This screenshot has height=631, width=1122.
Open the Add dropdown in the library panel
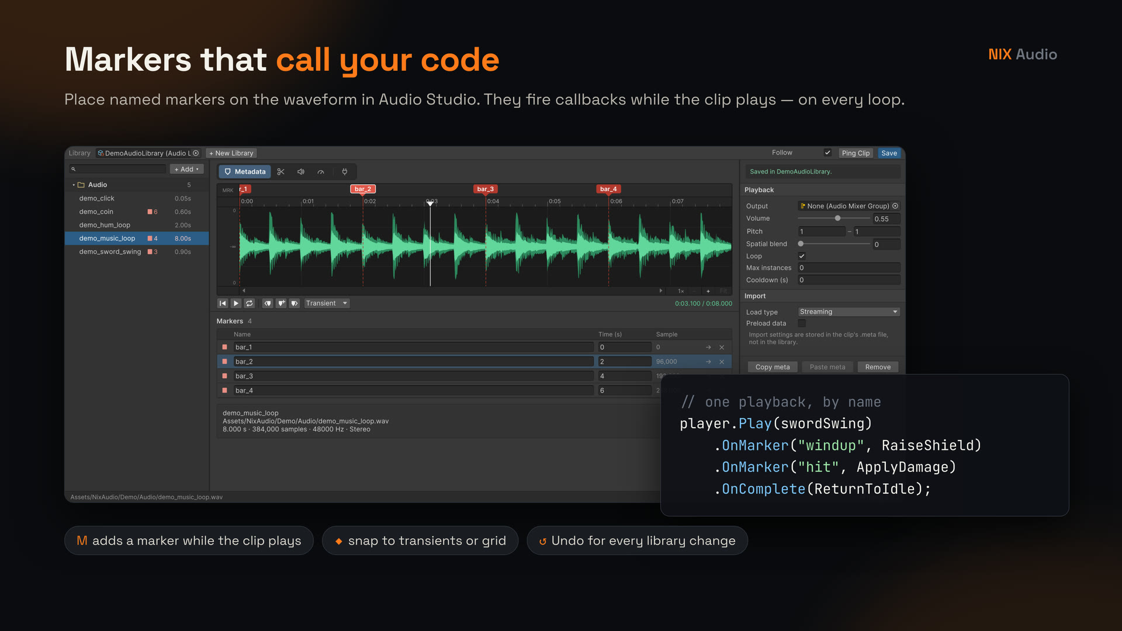click(186, 169)
